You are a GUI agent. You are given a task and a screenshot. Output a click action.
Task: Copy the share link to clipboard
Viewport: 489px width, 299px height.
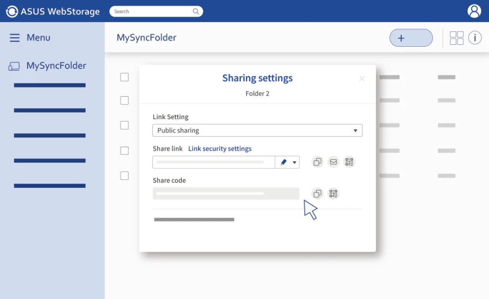317,162
